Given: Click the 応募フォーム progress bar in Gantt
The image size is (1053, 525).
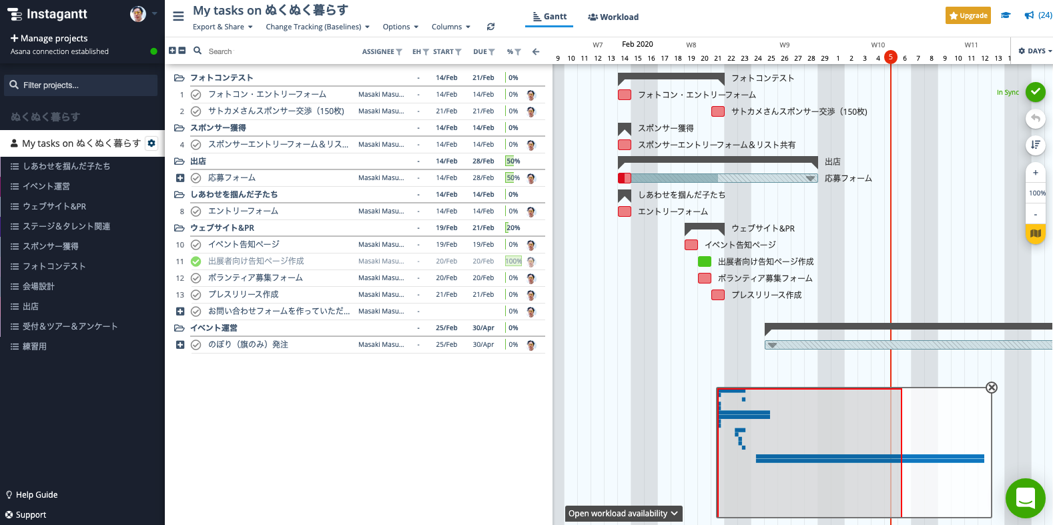Looking at the screenshot, I should tap(721, 178).
